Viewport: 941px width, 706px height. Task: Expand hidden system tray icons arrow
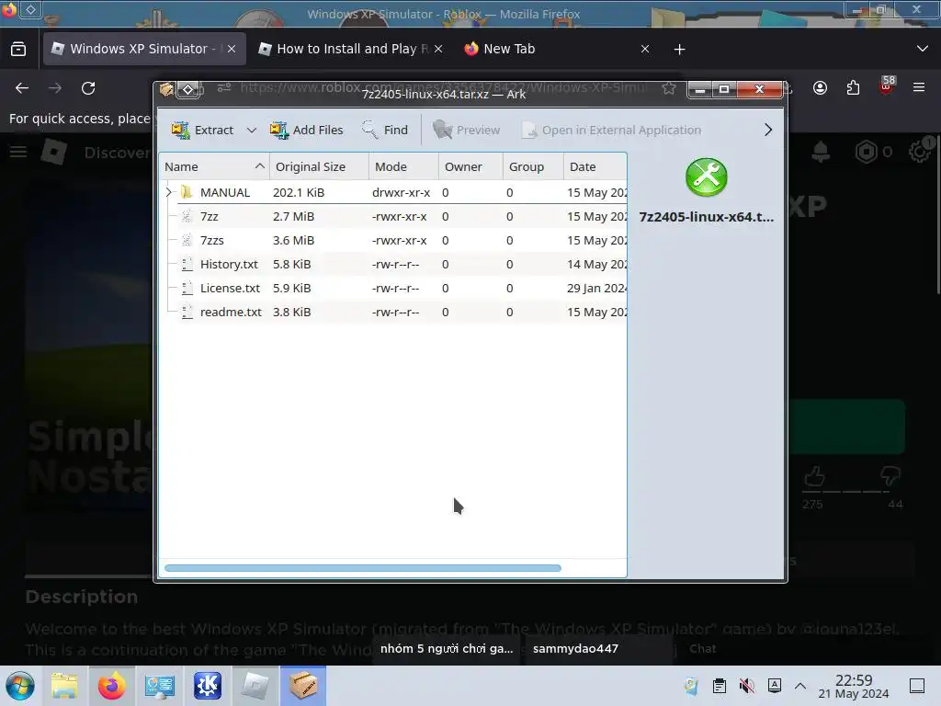pos(800,686)
